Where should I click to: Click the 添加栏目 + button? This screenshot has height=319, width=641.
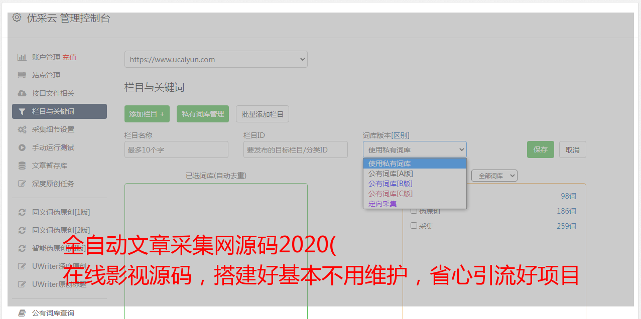tap(147, 114)
